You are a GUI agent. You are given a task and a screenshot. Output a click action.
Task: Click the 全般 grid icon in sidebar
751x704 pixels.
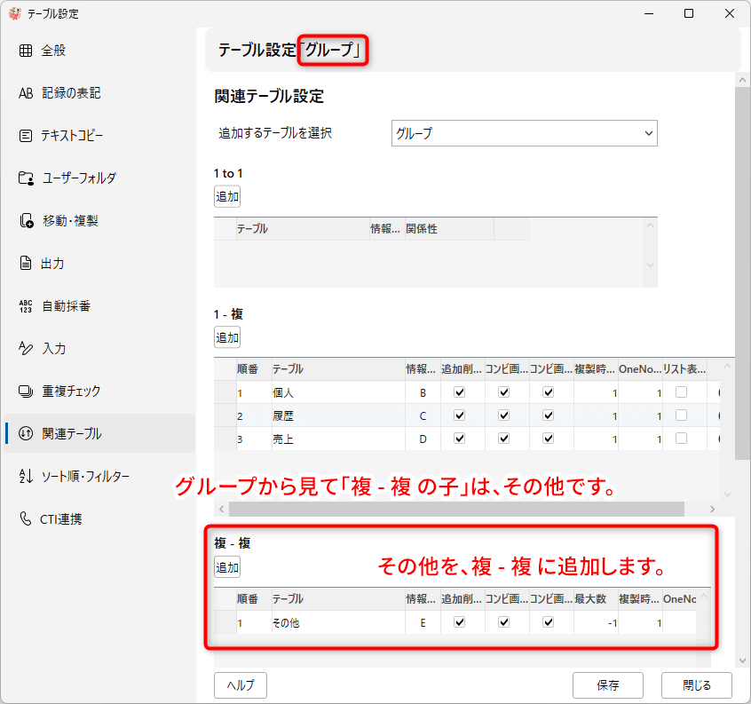click(x=26, y=51)
